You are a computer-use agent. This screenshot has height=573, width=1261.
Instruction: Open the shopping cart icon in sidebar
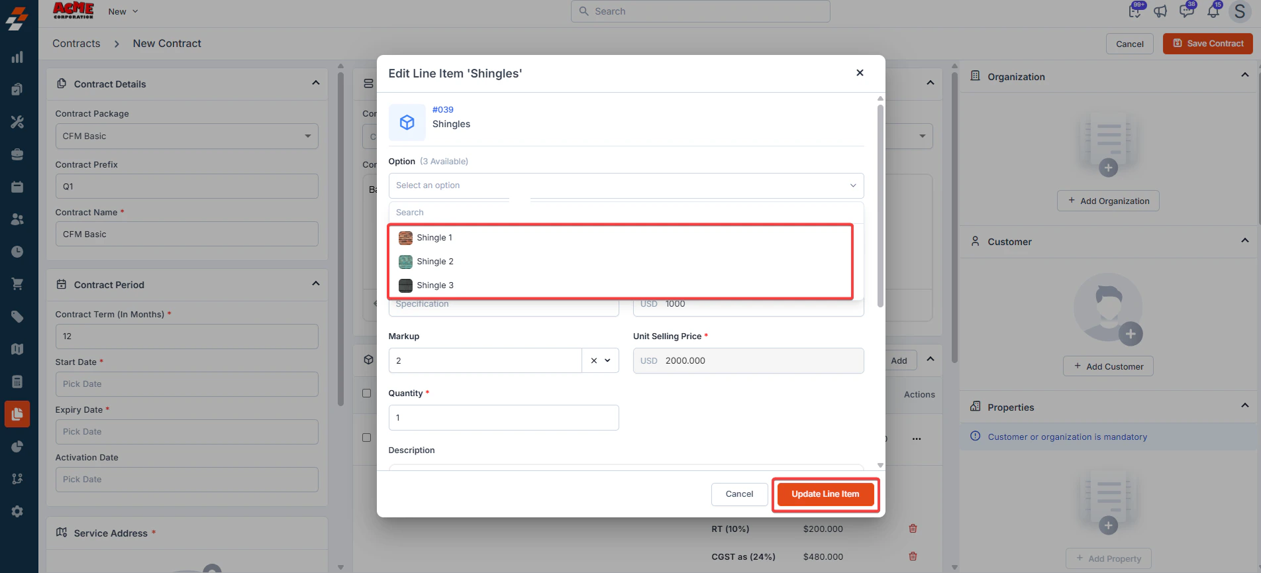click(17, 284)
